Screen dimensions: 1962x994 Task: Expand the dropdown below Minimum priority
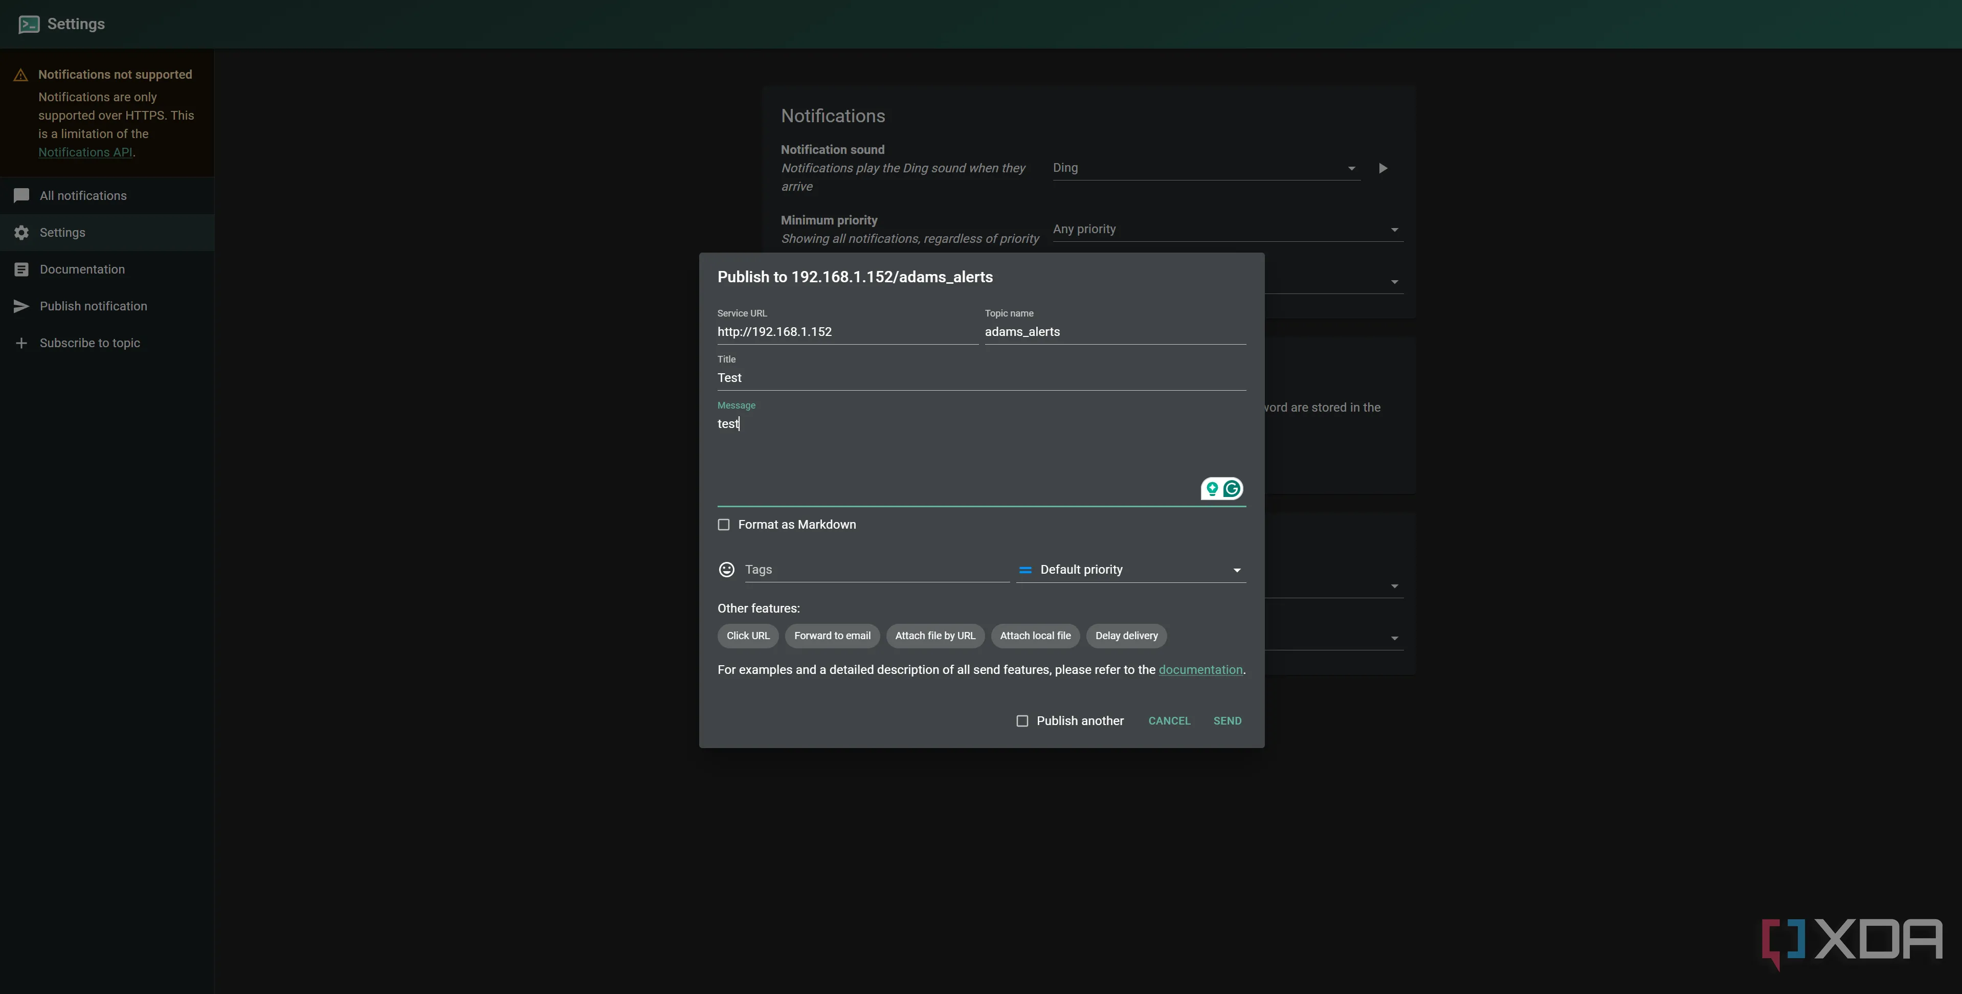click(x=1394, y=282)
